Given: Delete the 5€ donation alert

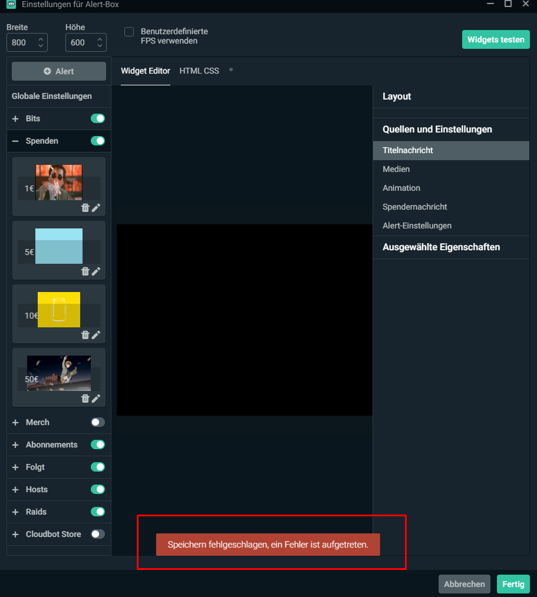Looking at the screenshot, I should [85, 271].
